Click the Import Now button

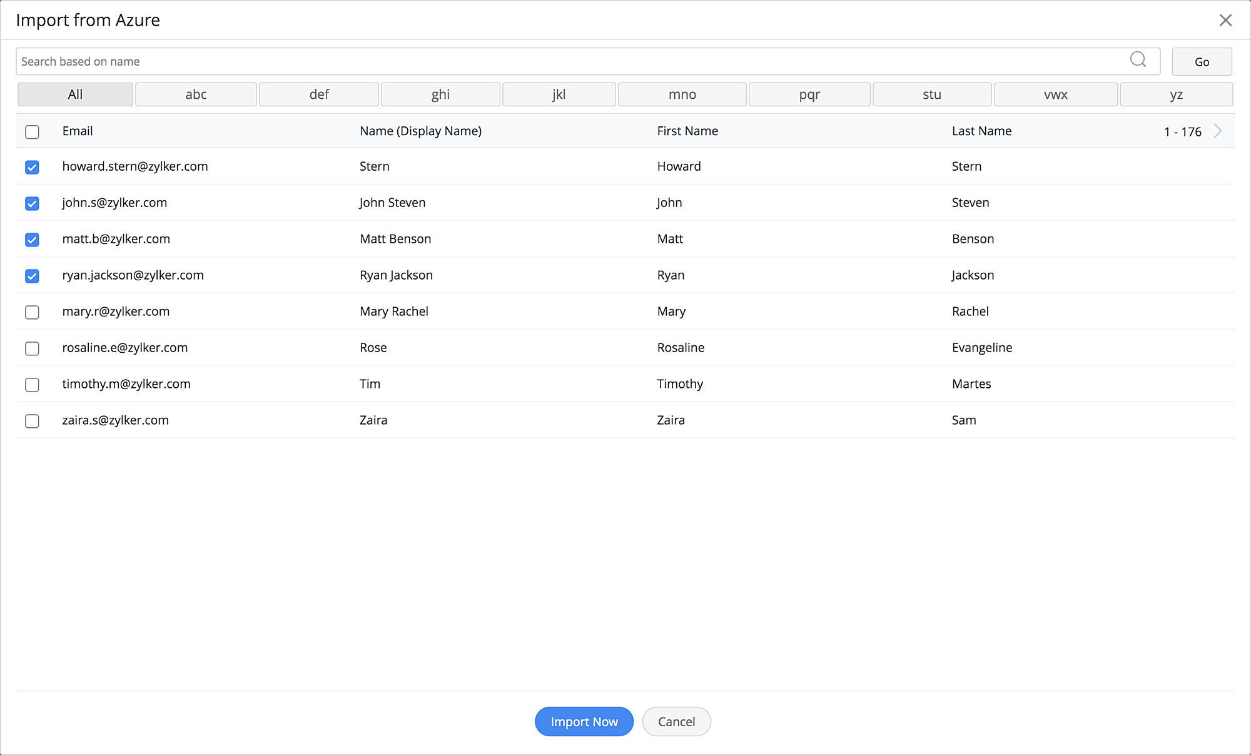(584, 721)
